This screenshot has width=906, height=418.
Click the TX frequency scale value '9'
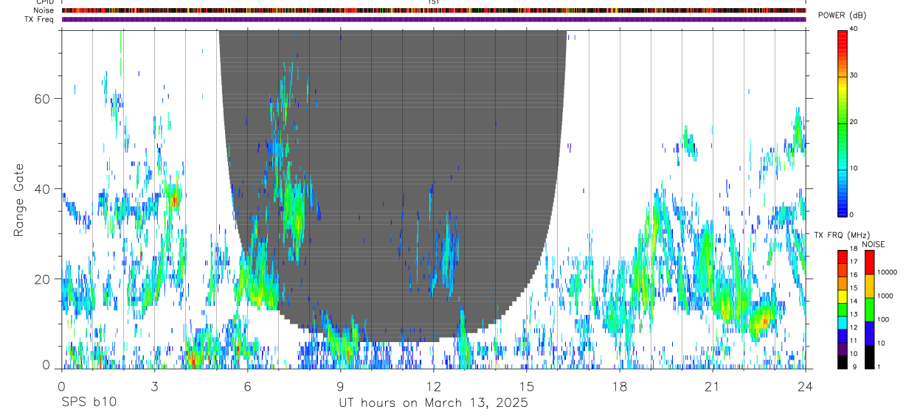click(x=853, y=366)
